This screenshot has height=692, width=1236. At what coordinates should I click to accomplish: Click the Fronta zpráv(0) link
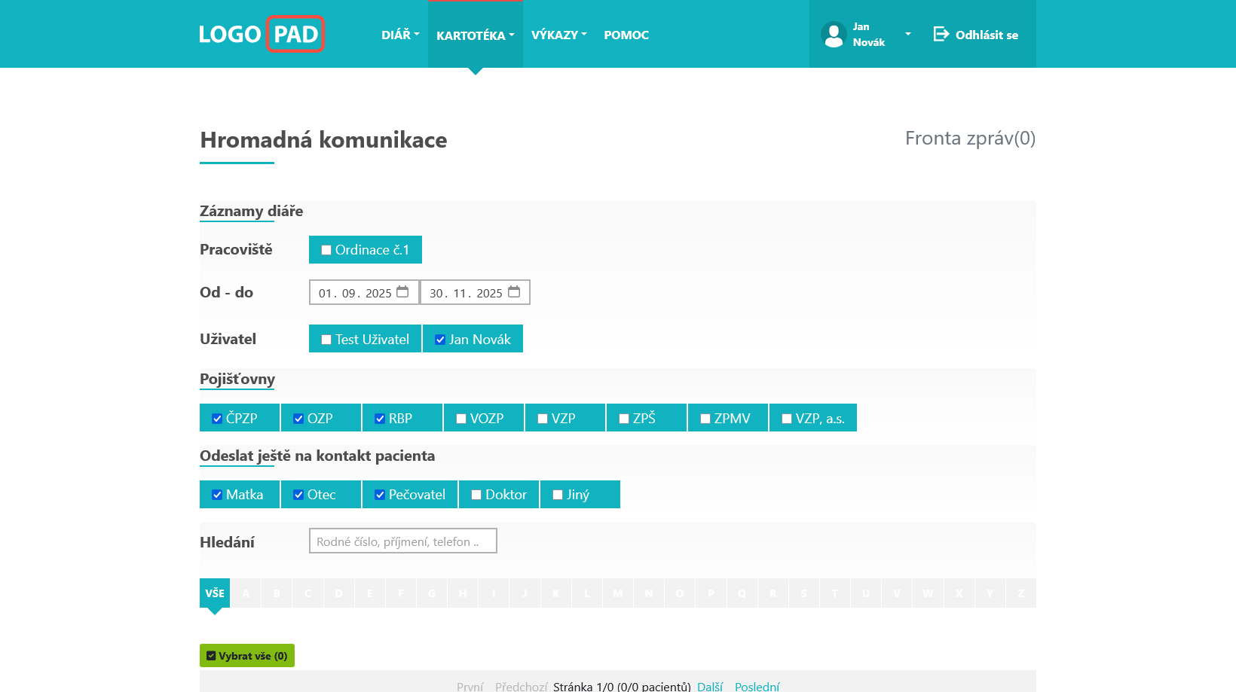970,139
